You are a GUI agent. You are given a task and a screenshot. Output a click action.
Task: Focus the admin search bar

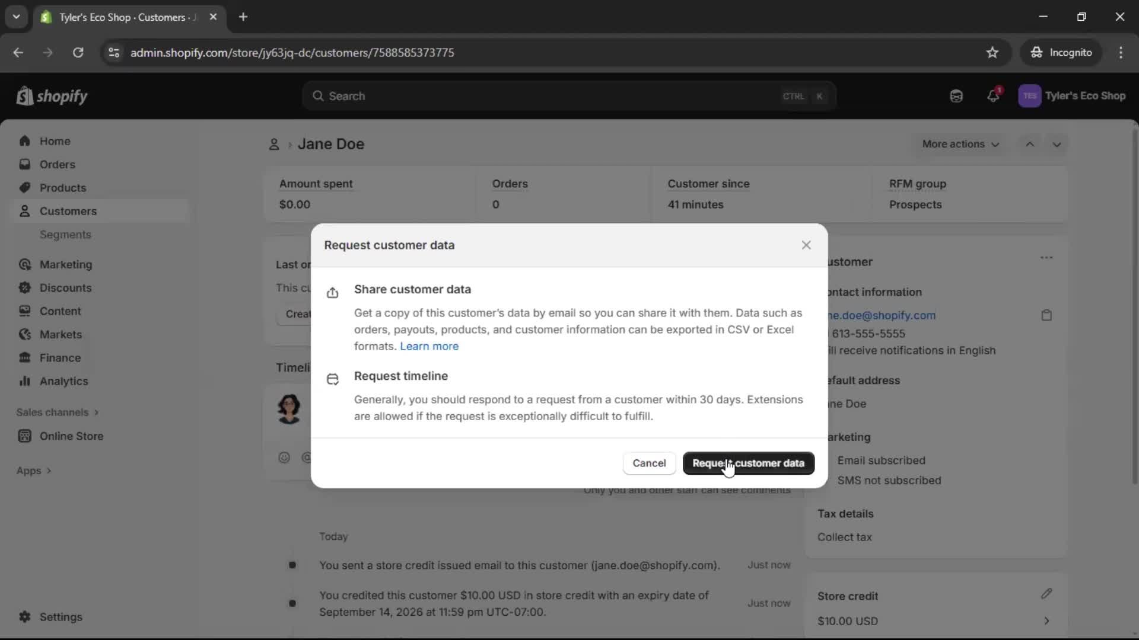click(x=569, y=95)
